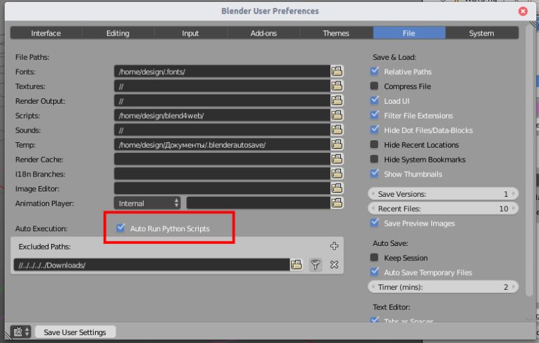
Task: Click the Scripts path input field
Action: pyautogui.click(x=222, y=115)
